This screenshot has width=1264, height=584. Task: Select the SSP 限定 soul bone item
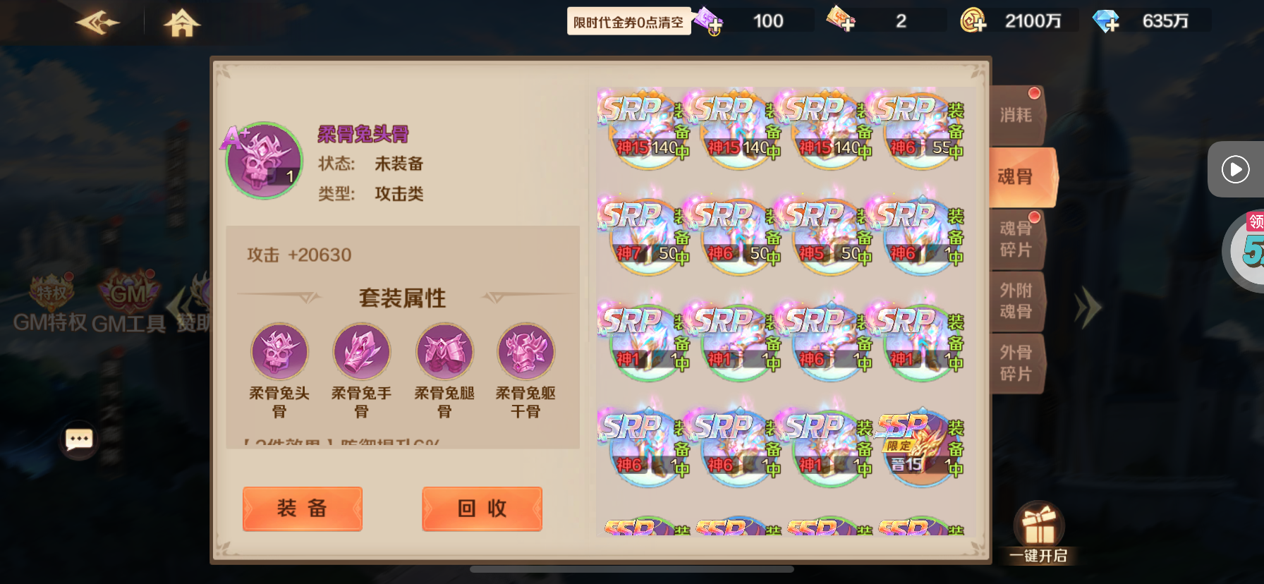tap(921, 446)
